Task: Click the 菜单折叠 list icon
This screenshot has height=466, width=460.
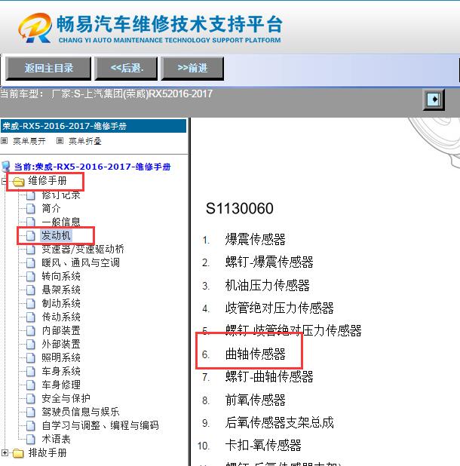Action: (60, 140)
